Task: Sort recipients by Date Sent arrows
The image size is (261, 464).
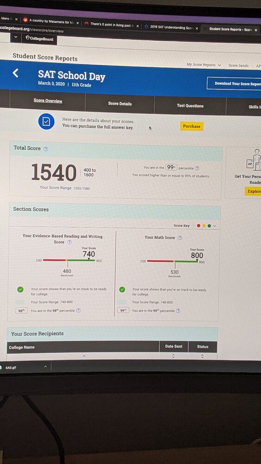Action: point(173,356)
